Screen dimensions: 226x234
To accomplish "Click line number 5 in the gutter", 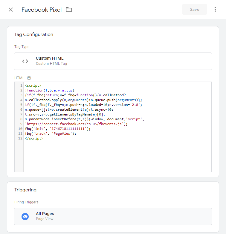I will 22,105.
